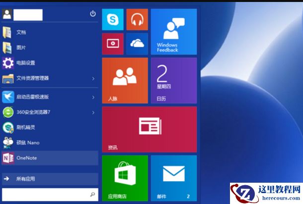303x204 pixels.
Task: Open the 图片 Pictures folder
Action: point(50,48)
